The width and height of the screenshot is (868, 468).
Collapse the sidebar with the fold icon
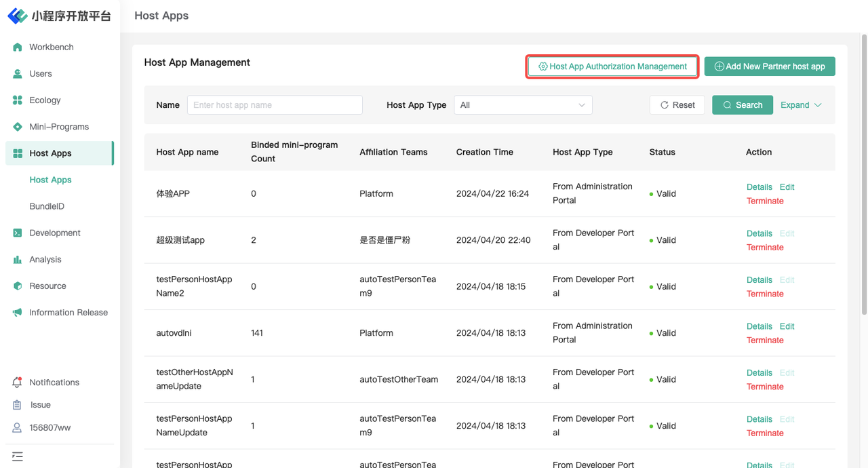18,456
